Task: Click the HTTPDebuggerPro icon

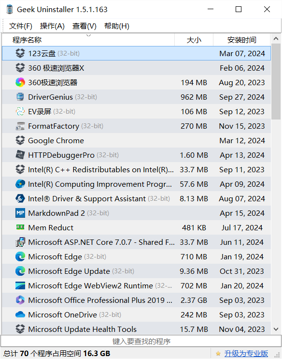Action: 20,155
